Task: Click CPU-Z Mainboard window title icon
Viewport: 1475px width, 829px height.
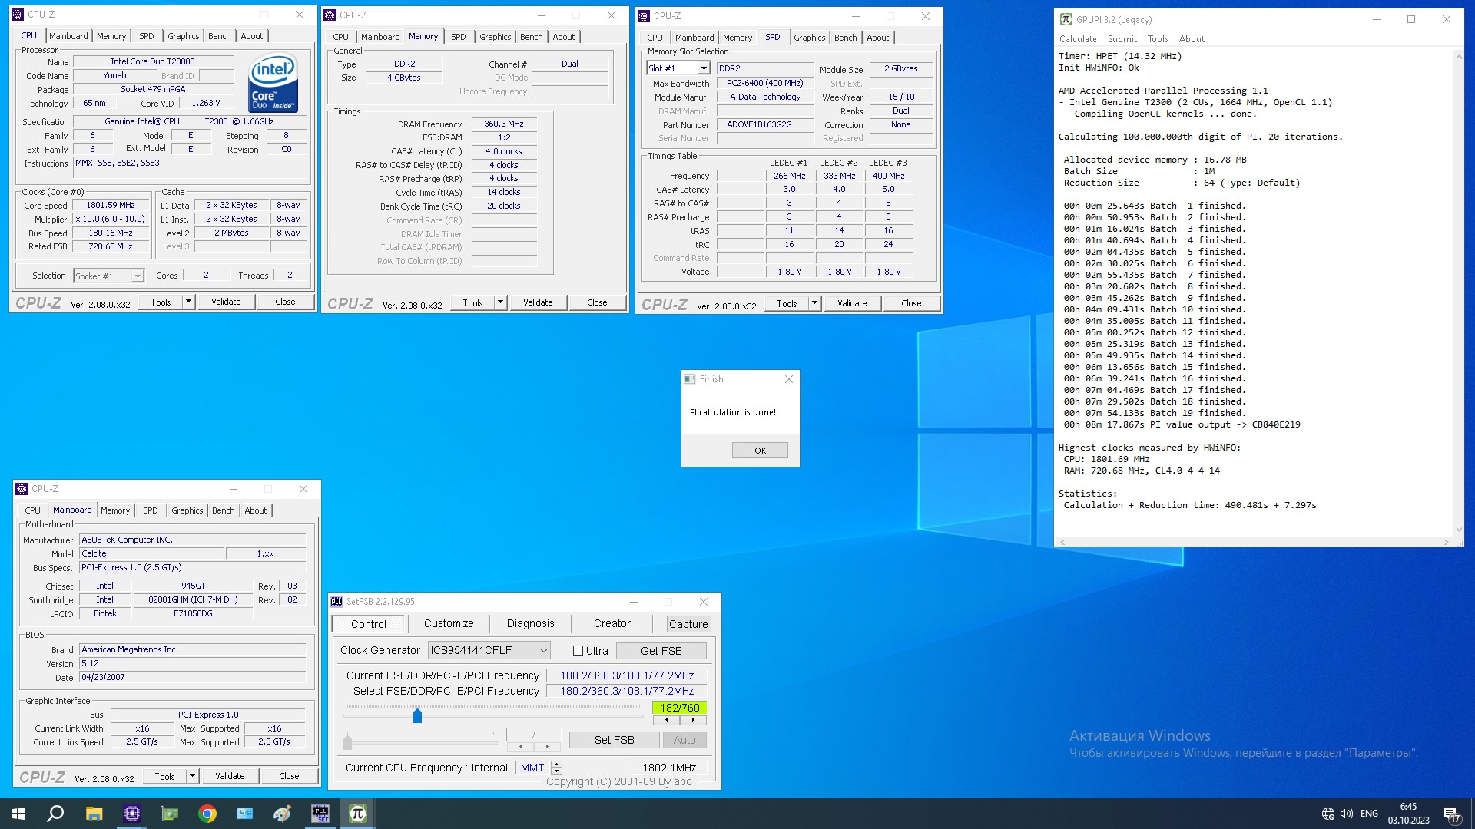Action: [22, 489]
